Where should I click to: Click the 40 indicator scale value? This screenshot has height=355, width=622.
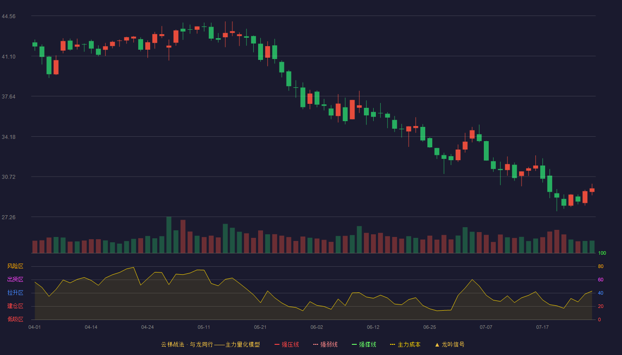click(x=601, y=293)
